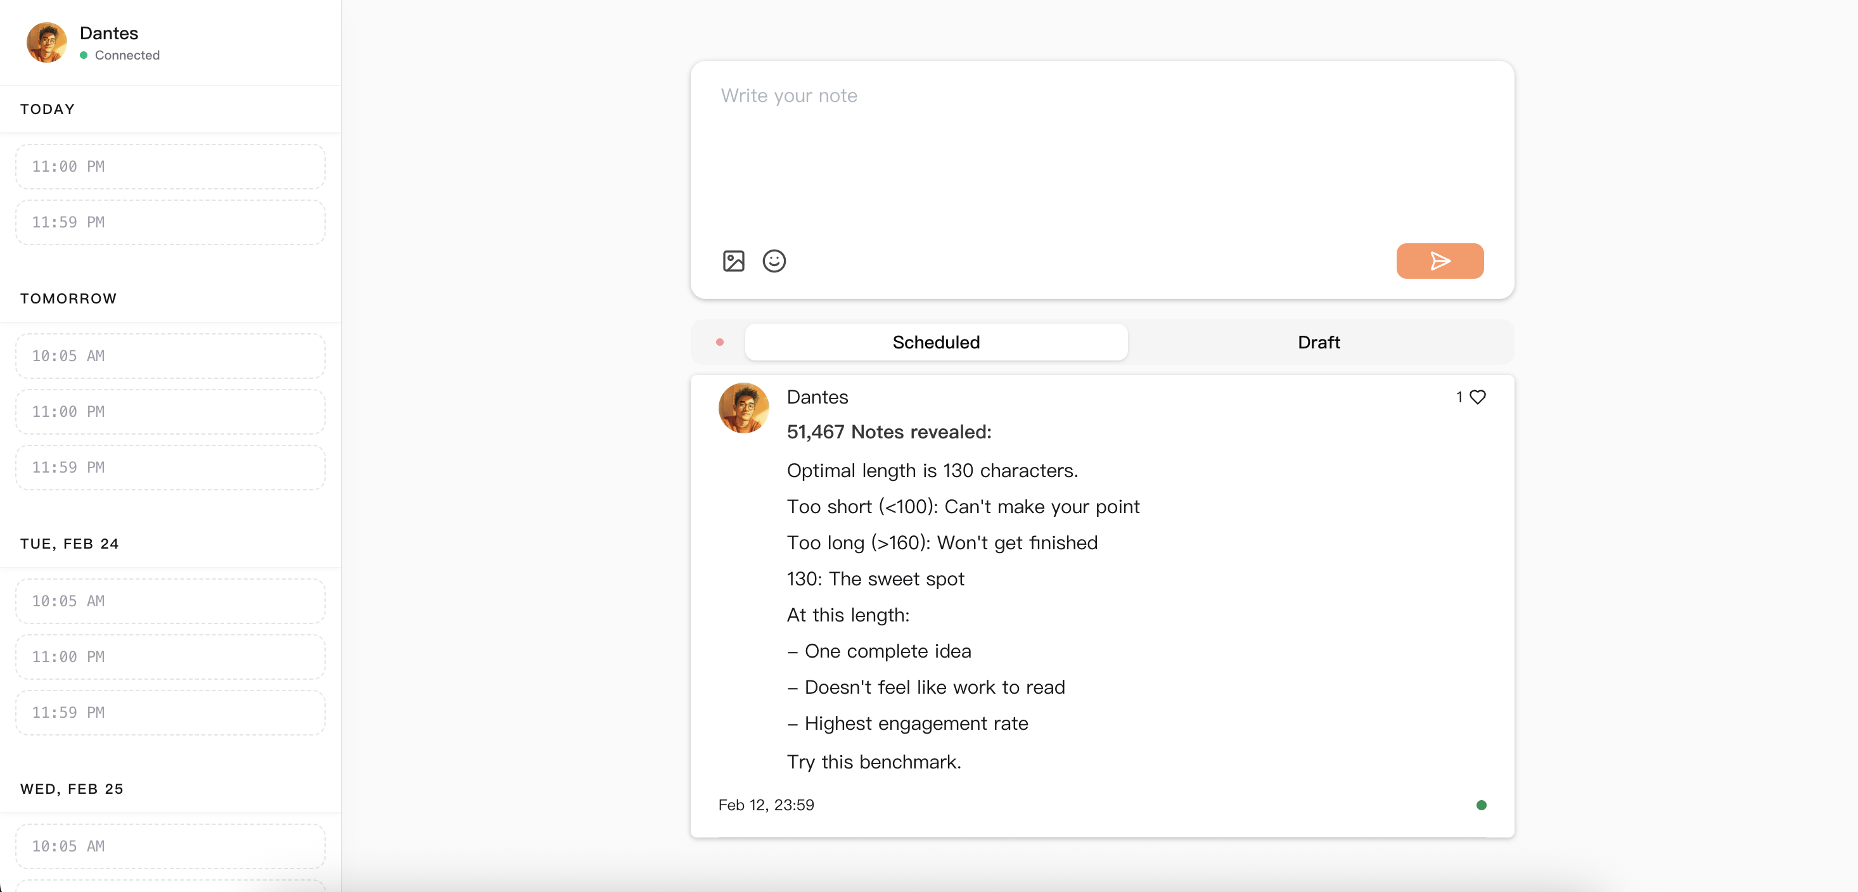Click the Connected status label
This screenshot has width=1858, height=892.
click(127, 56)
